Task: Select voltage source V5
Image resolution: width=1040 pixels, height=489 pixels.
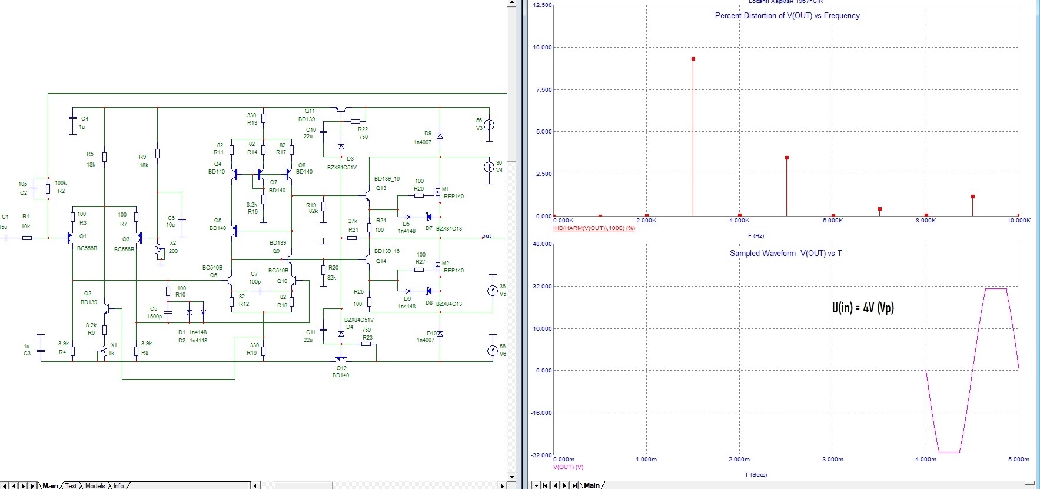Action: (x=493, y=290)
